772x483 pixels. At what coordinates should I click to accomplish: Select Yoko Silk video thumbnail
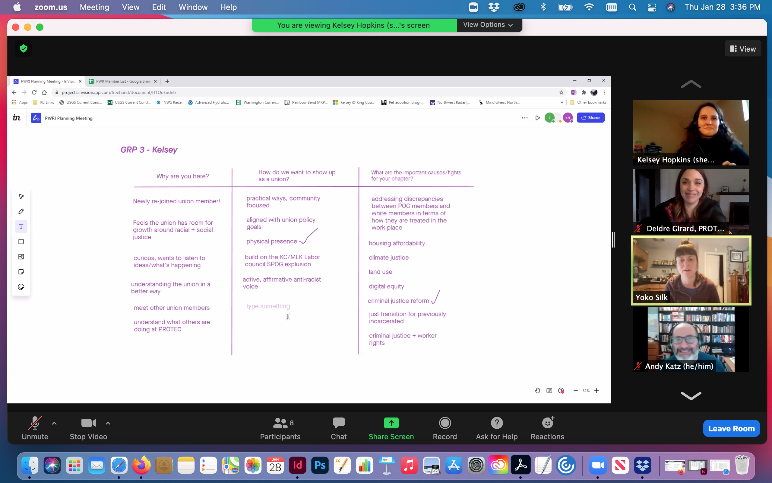coord(691,270)
